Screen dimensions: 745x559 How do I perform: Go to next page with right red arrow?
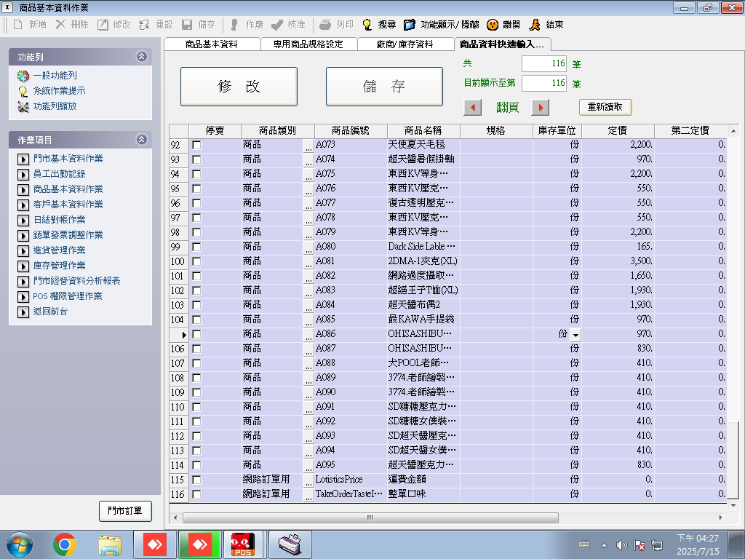(540, 108)
